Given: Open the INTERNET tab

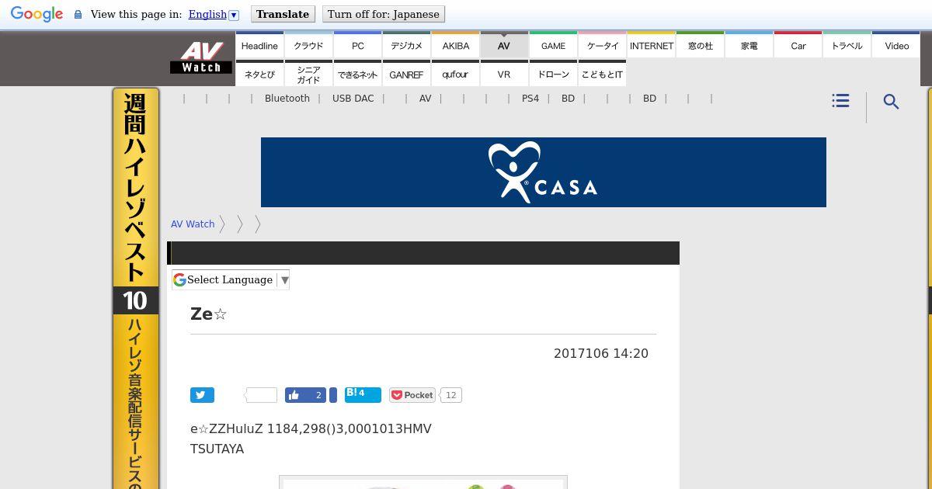Looking at the screenshot, I should pyautogui.click(x=652, y=45).
